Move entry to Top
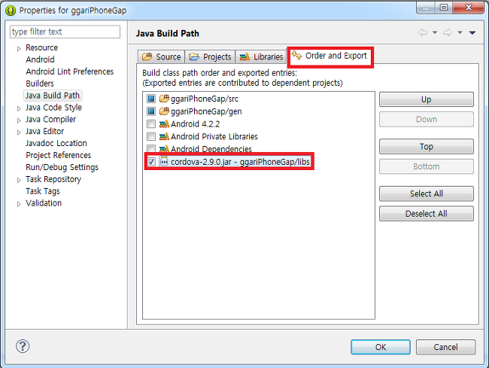This screenshot has width=489, height=368. [x=427, y=147]
